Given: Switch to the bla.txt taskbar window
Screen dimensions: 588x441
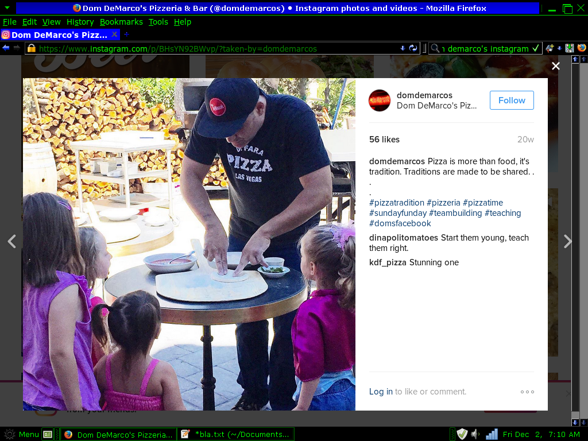Looking at the screenshot, I should [236, 434].
